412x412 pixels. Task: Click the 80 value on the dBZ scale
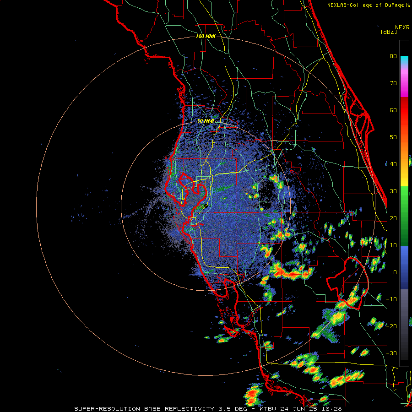pyautogui.click(x=393, y=56)
